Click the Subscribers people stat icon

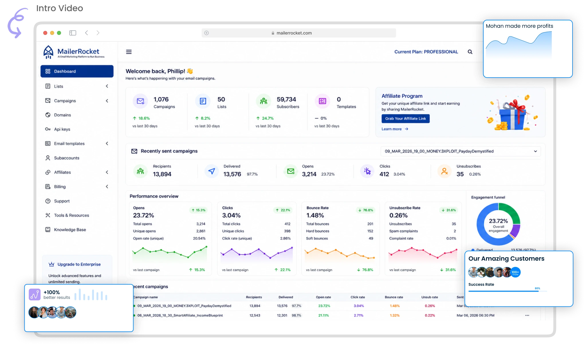pos(263,101)
